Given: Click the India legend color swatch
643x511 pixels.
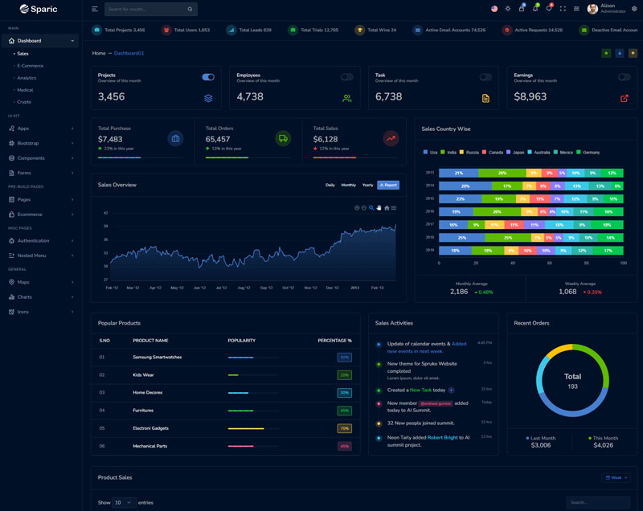Looking at the screenshot, I should (443, 152).
